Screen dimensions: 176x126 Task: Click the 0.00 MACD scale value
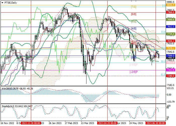(x=169, y=94)
